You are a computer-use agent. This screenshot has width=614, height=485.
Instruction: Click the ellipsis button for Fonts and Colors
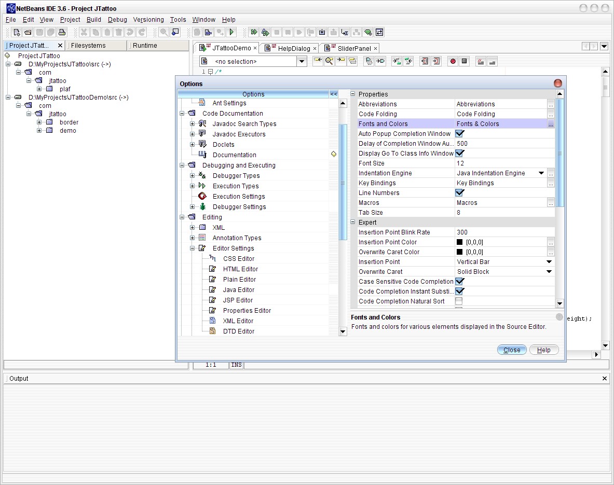point(551,123)
